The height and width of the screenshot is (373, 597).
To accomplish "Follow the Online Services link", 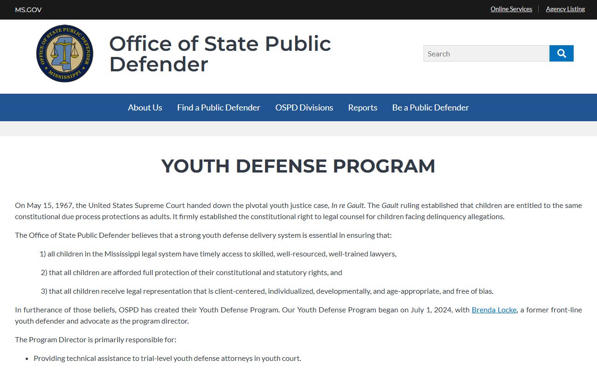I will (511, 9).
